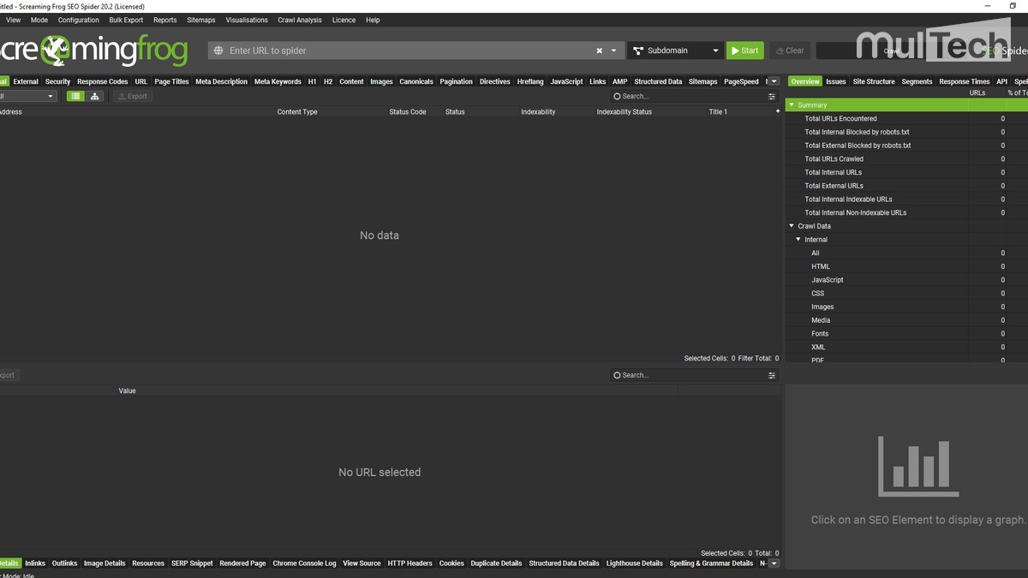
Task: Add a column with the plus icon
Action: 777,111
